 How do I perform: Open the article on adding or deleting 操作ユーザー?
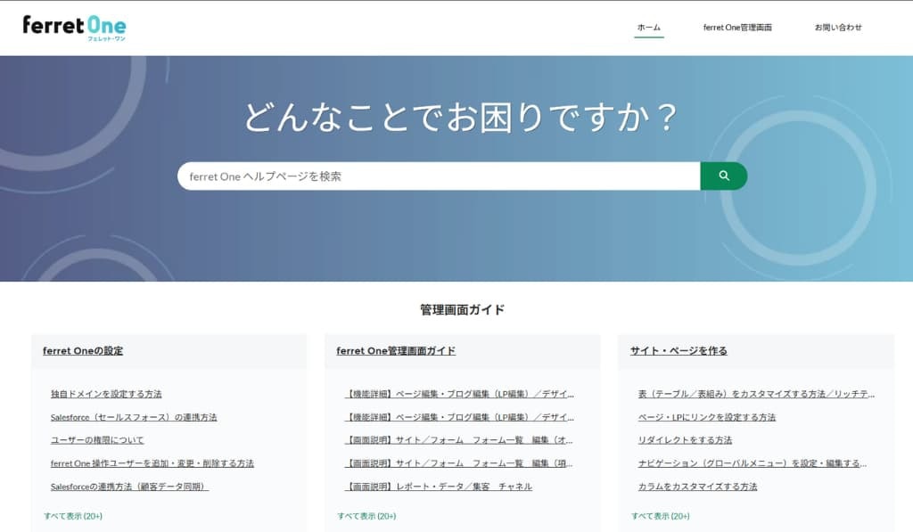[x=152, y=463]
